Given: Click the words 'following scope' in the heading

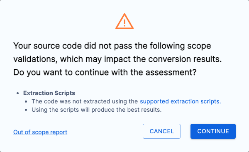Looking at the screenshot, I should click(x=181, y=46).
